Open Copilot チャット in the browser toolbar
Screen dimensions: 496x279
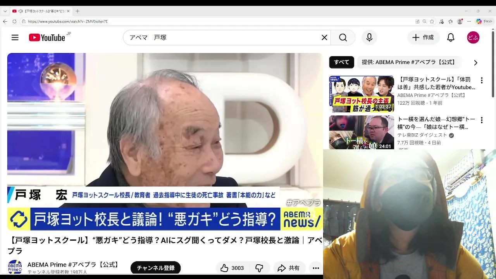[x=484, y=21]
